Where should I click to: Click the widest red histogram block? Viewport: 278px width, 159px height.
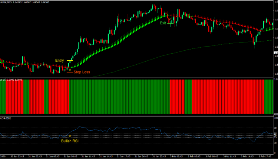(x=228, y=96)
